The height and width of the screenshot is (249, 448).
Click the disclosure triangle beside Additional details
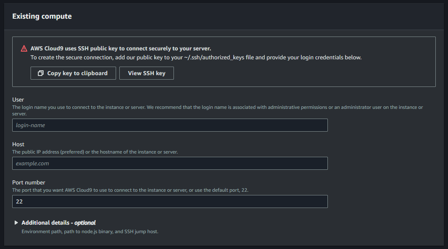(x=16, y=222)
